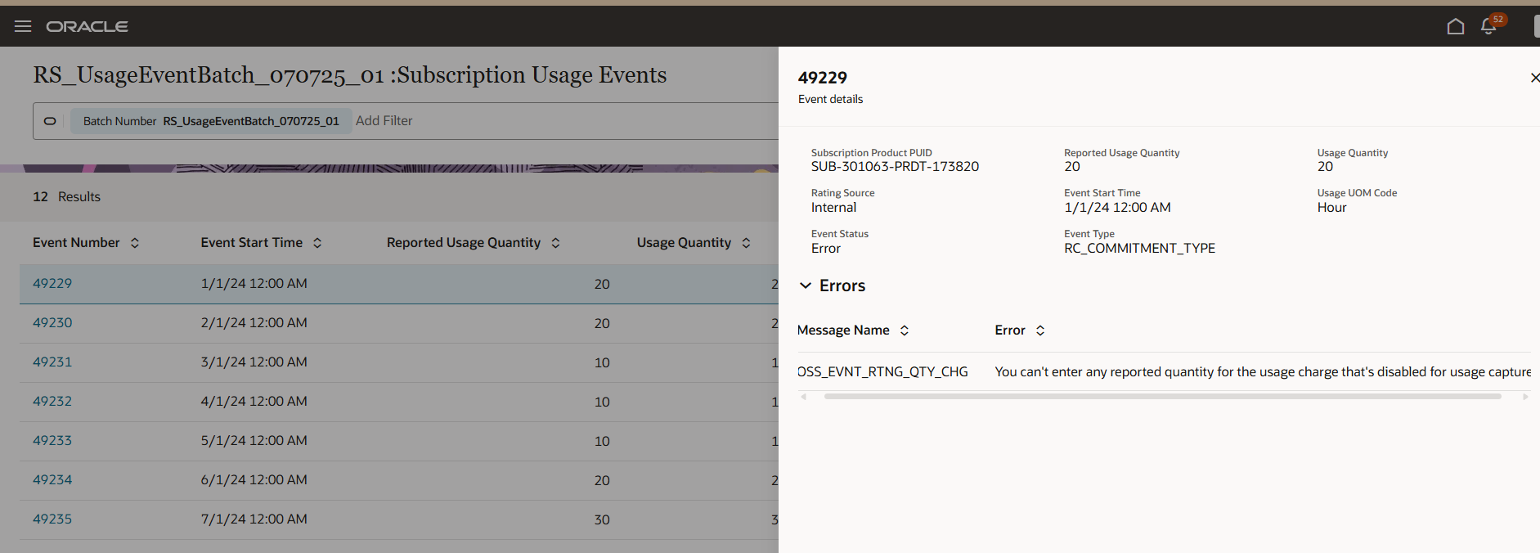The image size is (1540, 553).
Task: Open event 49229 link
Action: click(x=52, y=284)
